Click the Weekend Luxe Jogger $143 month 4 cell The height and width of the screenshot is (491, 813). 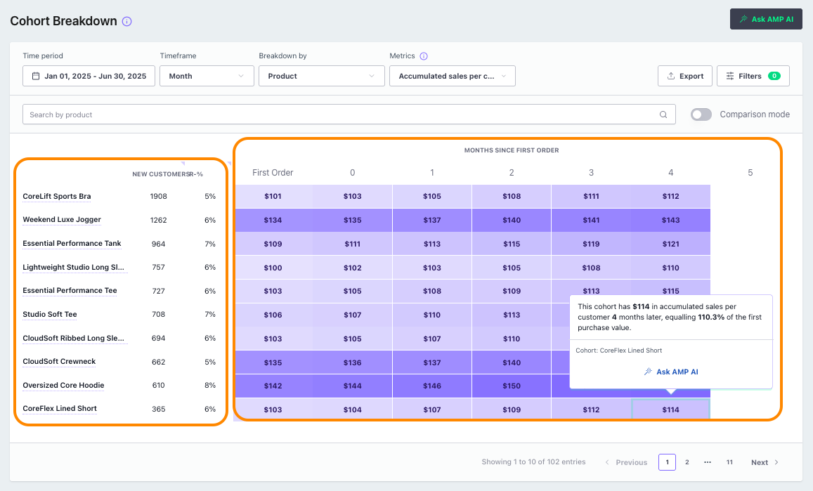(x=670, y=221)
